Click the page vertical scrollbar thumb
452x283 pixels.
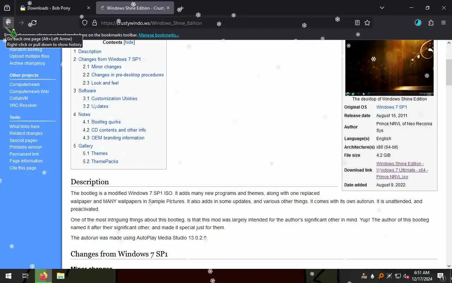click(449, 72)
